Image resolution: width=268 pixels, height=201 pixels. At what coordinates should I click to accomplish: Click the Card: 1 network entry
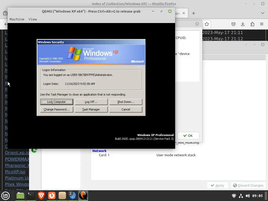coord(104,155)
